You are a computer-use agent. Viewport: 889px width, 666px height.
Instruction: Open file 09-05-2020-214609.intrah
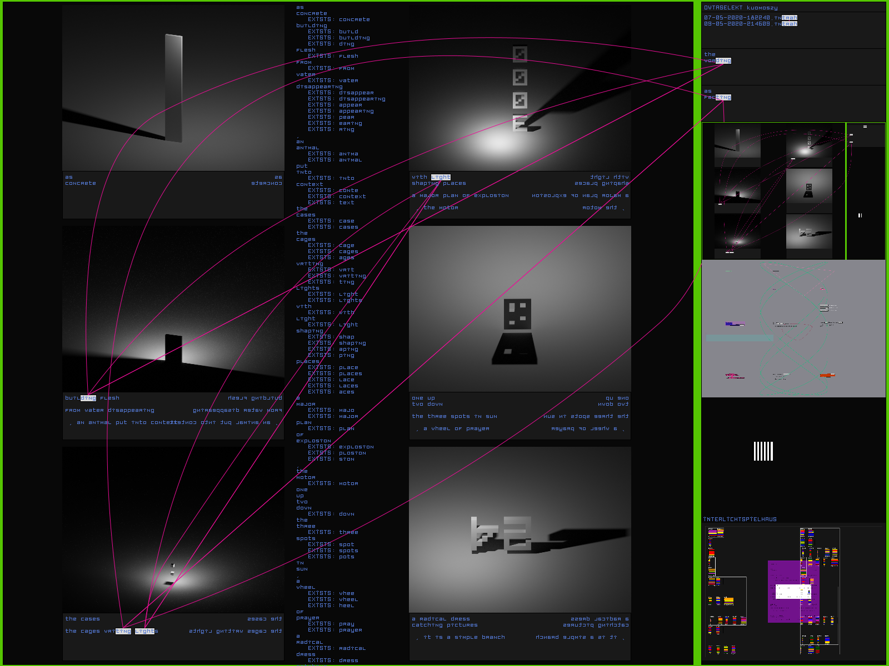pyautogui.click(x=750, y=24)
